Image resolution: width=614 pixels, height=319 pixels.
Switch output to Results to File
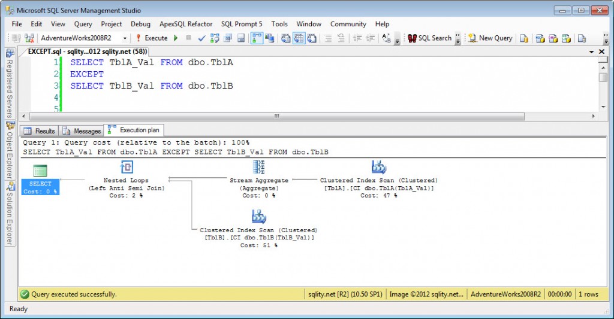[312, 38]
